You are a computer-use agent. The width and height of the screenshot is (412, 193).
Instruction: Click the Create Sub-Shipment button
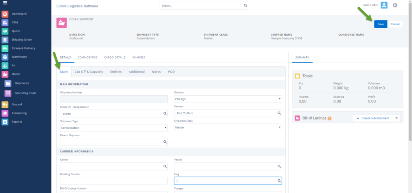pyautogui.click(x=373, y=118)
